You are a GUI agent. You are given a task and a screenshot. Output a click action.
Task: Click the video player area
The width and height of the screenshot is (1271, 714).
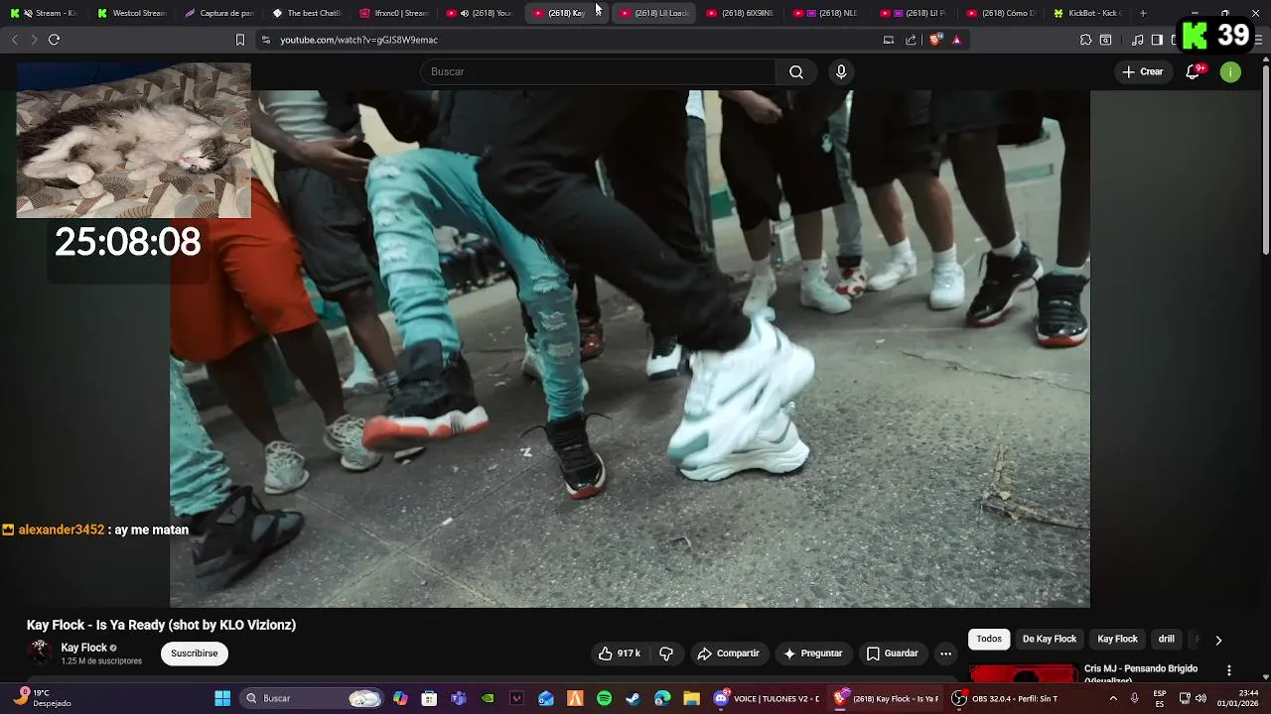pos(630,348)
